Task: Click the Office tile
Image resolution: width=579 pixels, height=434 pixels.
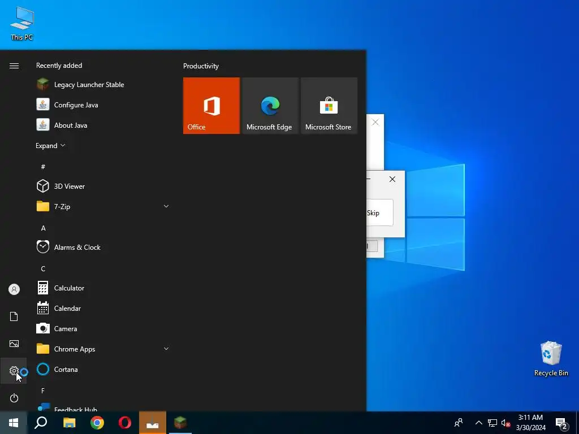Action: point(211,106)
